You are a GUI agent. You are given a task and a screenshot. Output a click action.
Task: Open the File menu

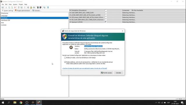pos(3,4)
